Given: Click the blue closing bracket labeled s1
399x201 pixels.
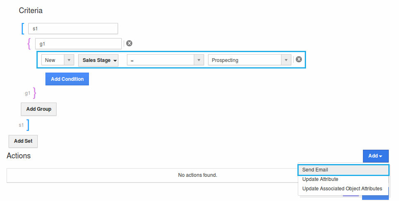Looking at the screenshot, I should pos(28,125).
